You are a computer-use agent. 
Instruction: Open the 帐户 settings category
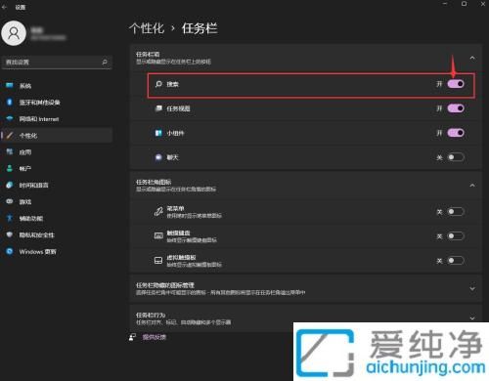coord(57,169)
